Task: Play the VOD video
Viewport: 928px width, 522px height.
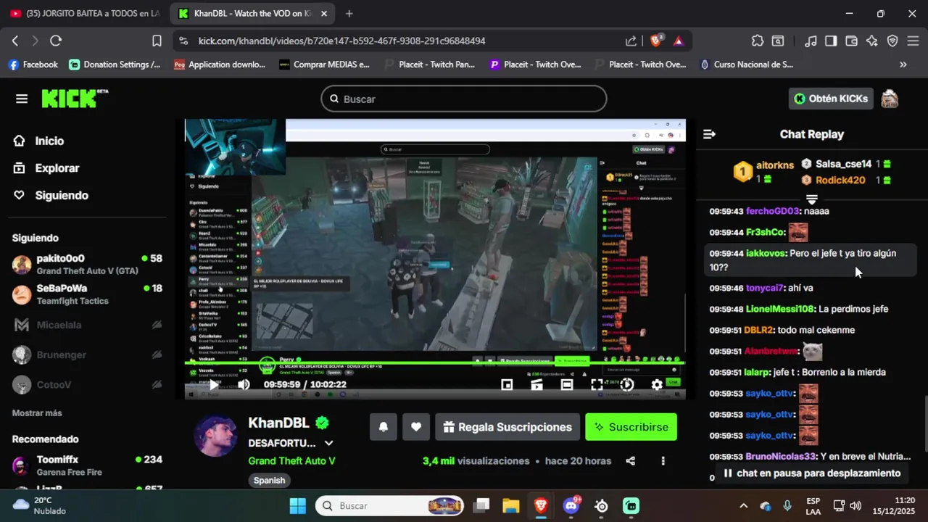Action: coord(213,385)
